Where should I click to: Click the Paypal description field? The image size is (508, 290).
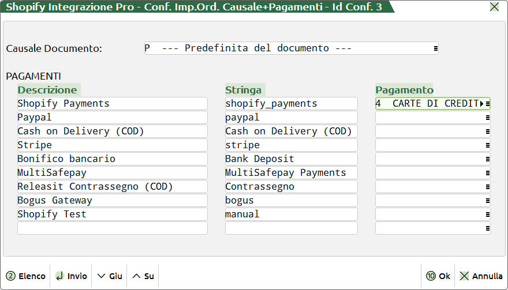pyautogui.click(x=112, y=118)
